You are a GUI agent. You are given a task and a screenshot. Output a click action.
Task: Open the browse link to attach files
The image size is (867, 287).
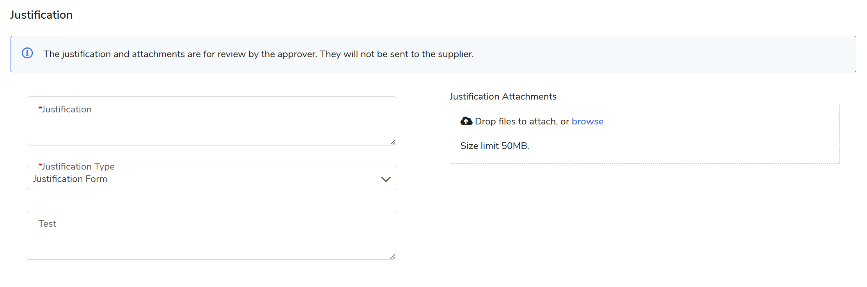point(587,121)
